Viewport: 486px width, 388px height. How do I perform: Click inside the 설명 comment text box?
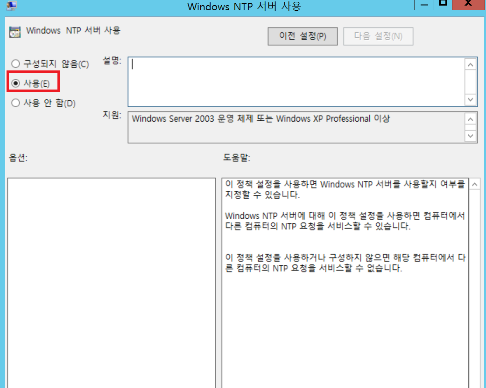click(x=296, y=82)
